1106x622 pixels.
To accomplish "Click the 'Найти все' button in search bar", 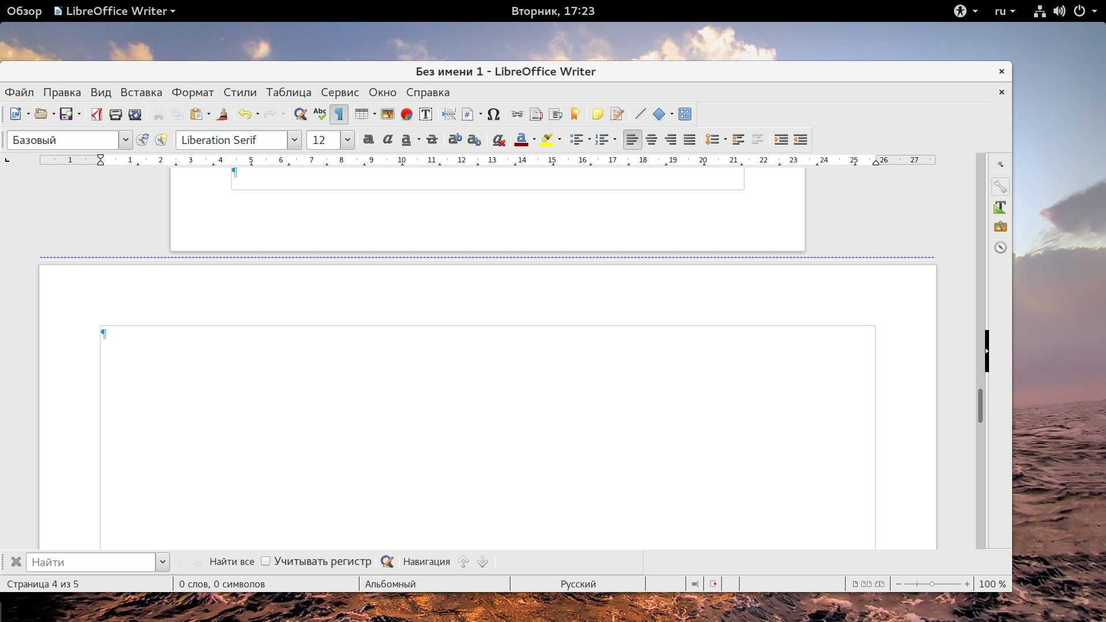I will coord(232,562).
